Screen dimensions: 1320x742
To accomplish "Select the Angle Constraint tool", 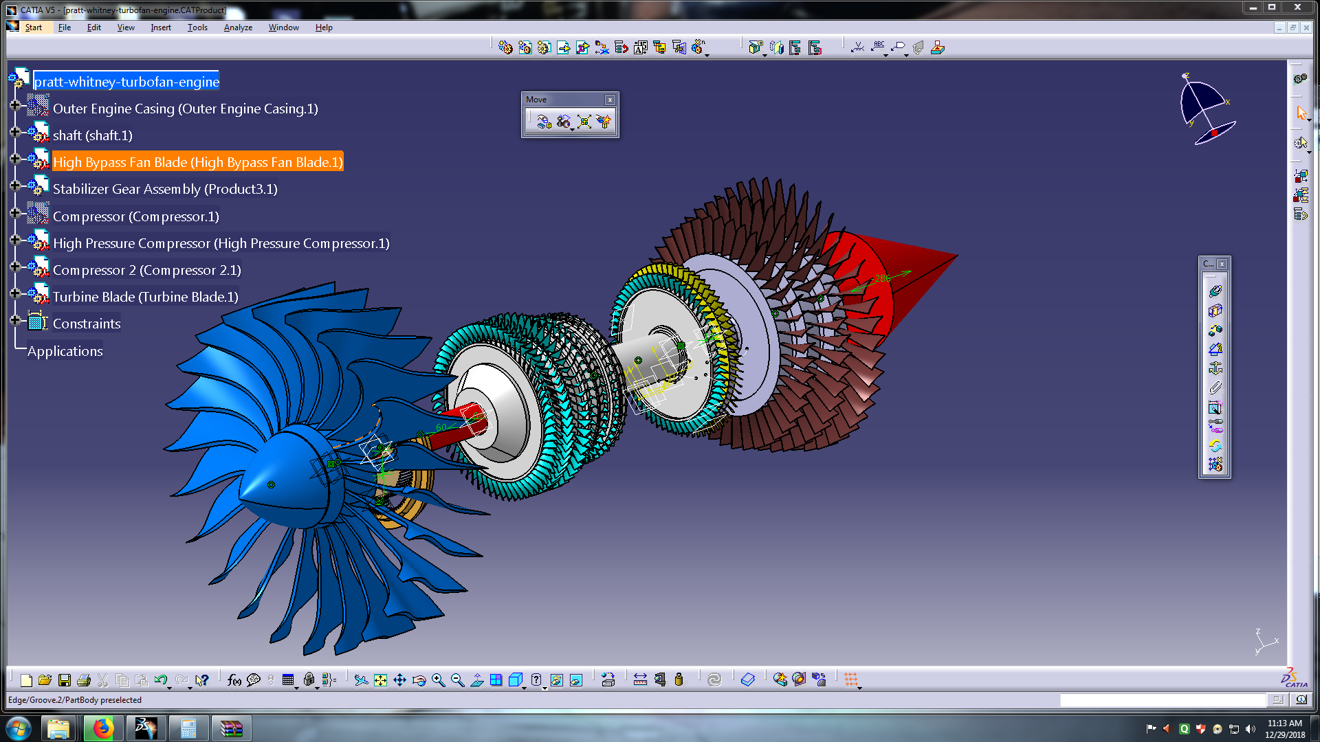I will click(x=1215, y=349).
